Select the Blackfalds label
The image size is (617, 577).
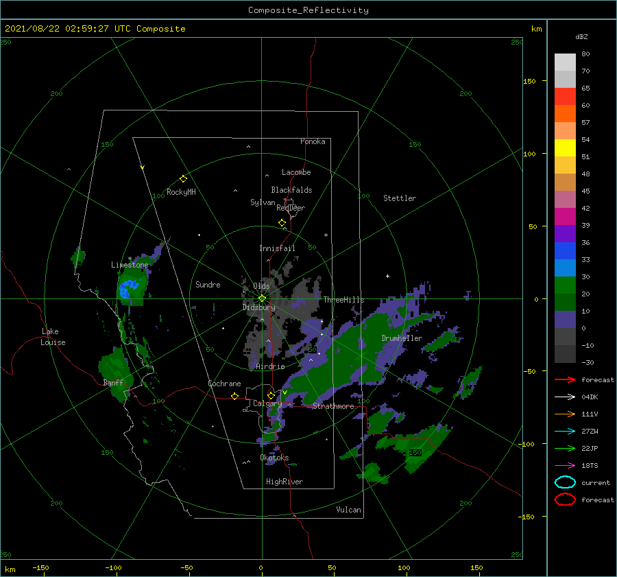tap(291, 190)
